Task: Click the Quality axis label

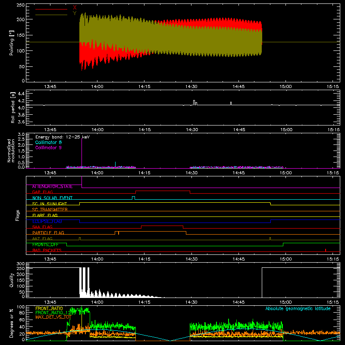Action: coord(12,280)
